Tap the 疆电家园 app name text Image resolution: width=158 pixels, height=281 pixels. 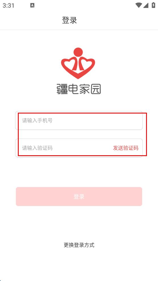click(79, 89)
